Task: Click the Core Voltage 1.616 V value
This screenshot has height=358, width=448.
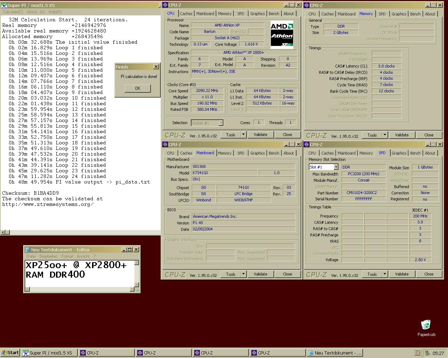Action: tap(251, 44)
